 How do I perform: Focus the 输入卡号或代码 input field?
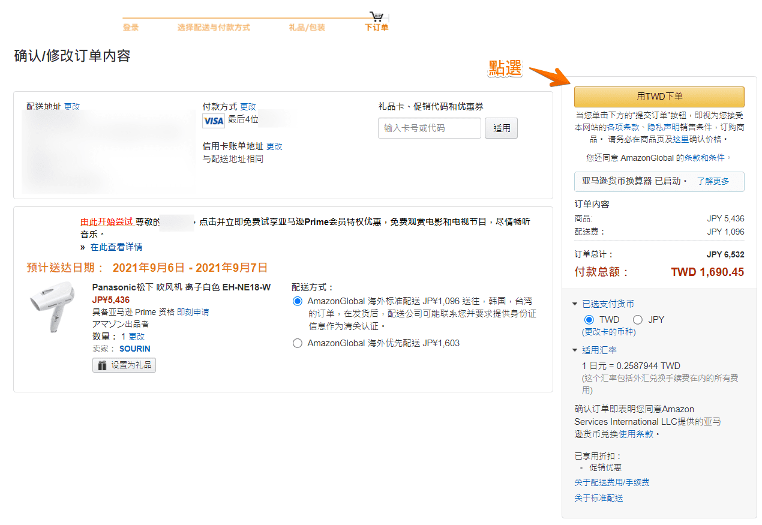click(x=430, y=128)
